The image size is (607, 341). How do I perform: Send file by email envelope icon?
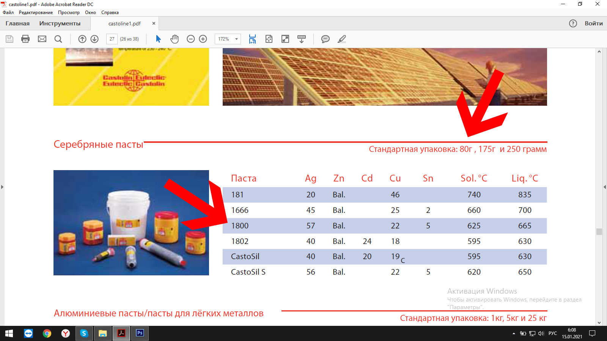click(x=42, y=39)
